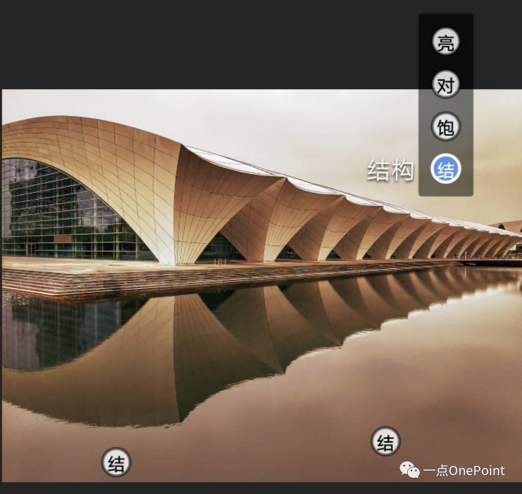522x494 pixels.
Task: Select the highlighted blue 结 structure option
Action: (446, 169)
